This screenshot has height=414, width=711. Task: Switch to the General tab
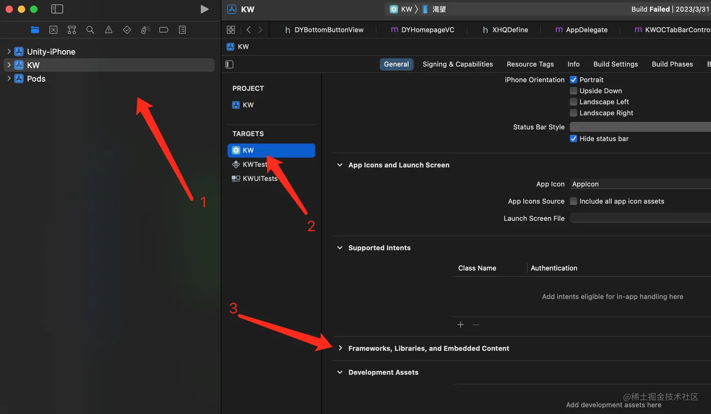396,64
